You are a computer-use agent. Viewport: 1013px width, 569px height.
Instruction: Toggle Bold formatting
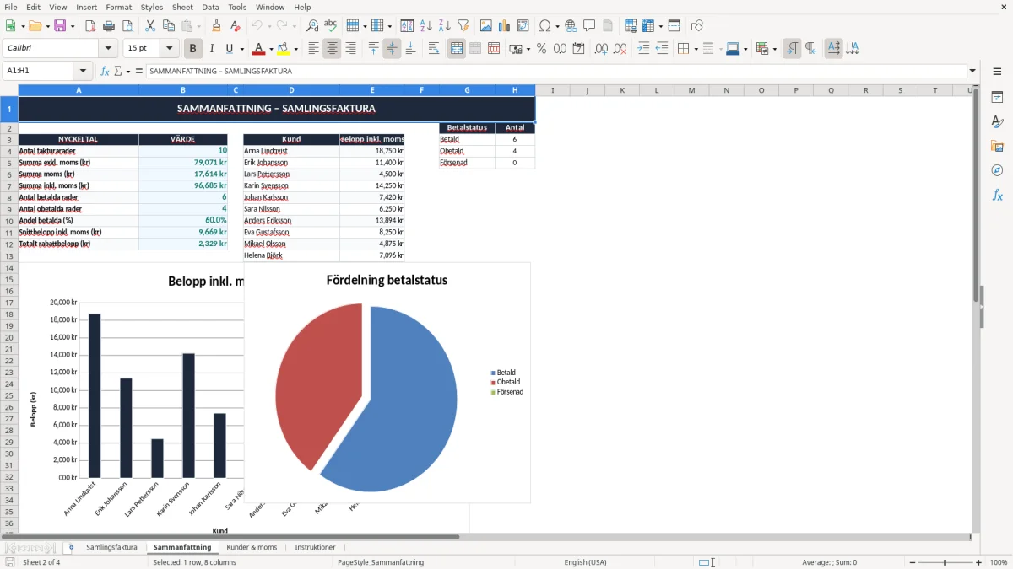pyautogui.click(x=193, y=49)
